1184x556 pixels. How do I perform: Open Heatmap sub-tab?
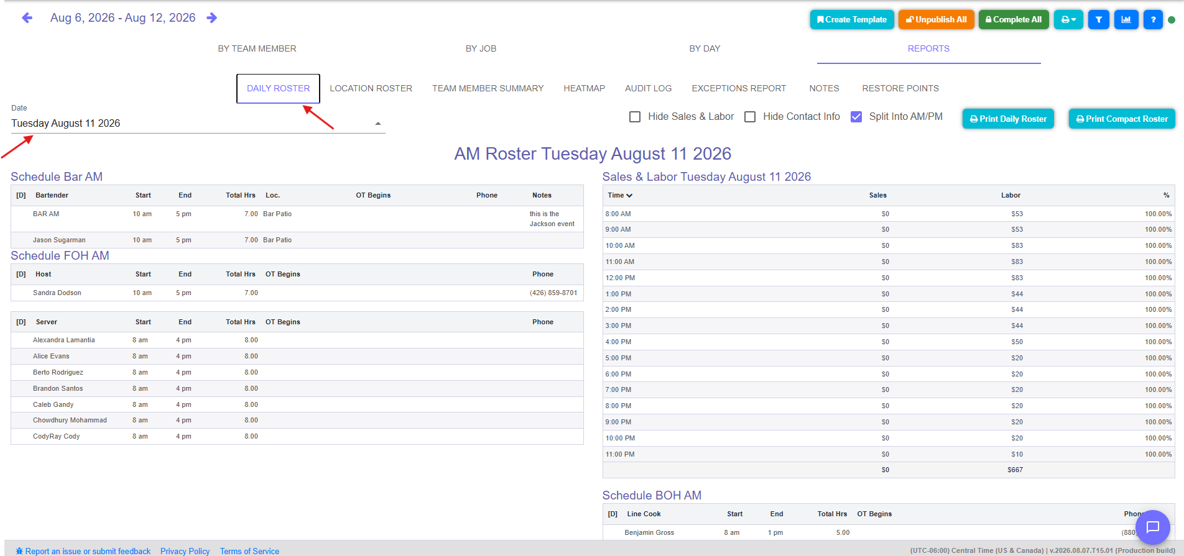[584, 88]
